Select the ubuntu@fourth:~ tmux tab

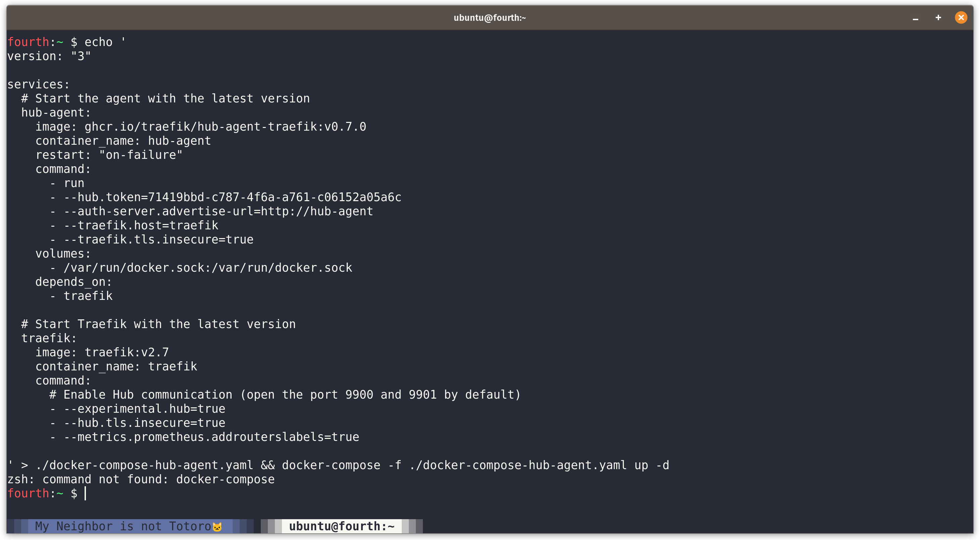click(341, 526)
